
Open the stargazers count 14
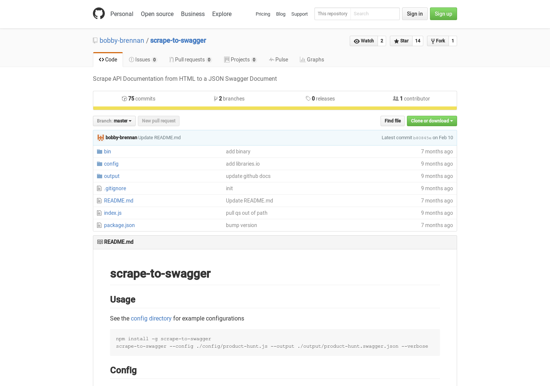click(418, 41)
